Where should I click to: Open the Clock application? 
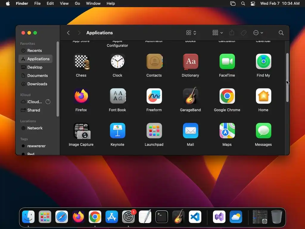(117, 61)
